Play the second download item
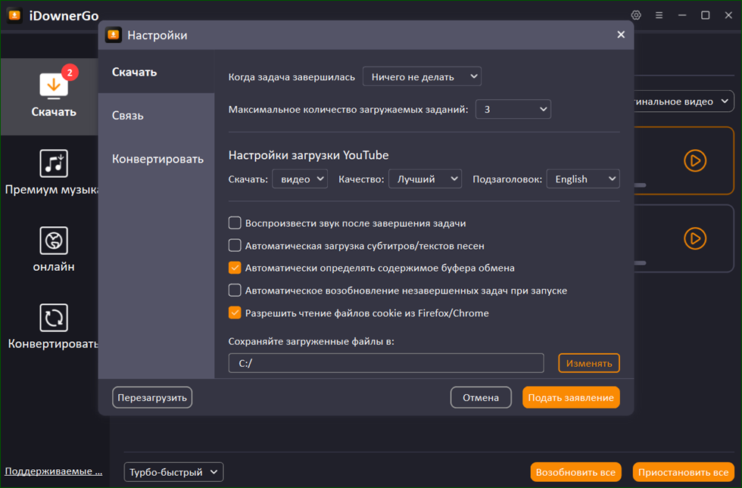 (695, 238)
